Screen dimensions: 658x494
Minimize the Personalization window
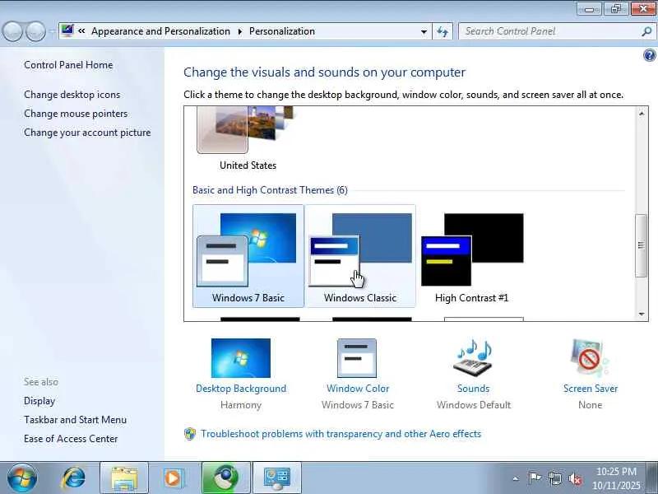pos(589,9)
